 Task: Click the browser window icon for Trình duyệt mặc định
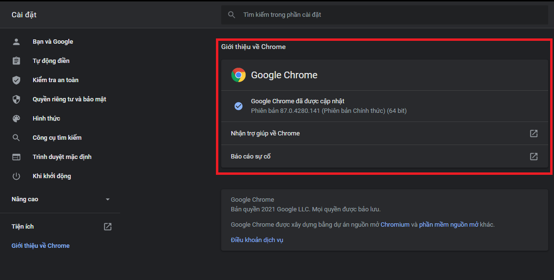click(x=16, y=157)
